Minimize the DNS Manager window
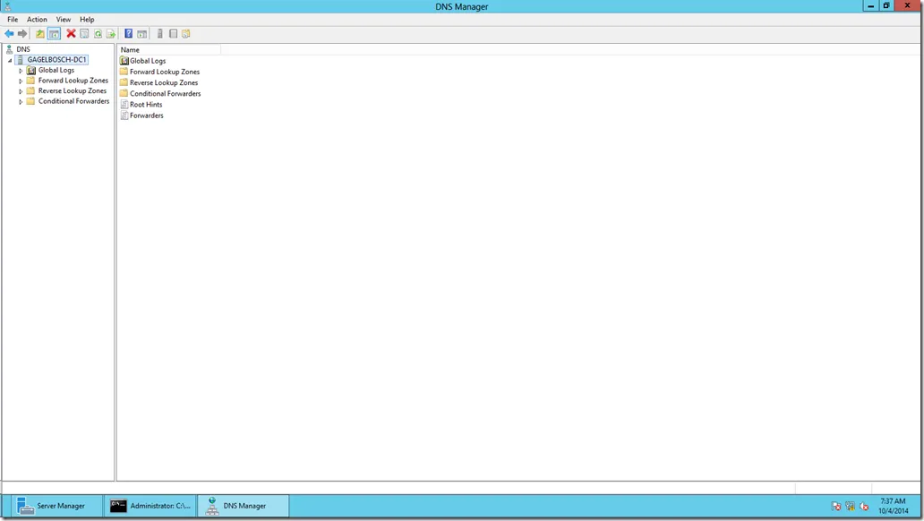Screen dimensions: 924x521 coord(870,6)
